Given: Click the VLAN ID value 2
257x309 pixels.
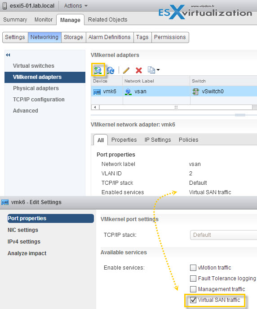Looking at the screenshot, I should tap(191, 174).
